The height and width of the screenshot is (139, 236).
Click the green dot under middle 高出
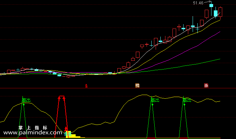[152, 105]
